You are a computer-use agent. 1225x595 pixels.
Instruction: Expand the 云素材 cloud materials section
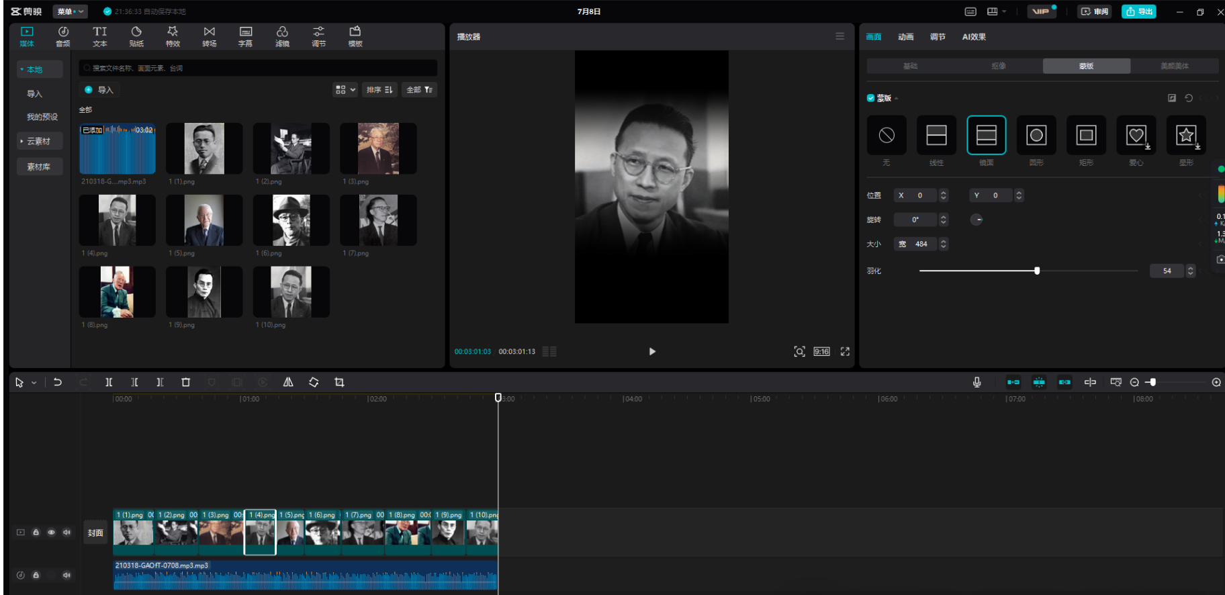40,141
